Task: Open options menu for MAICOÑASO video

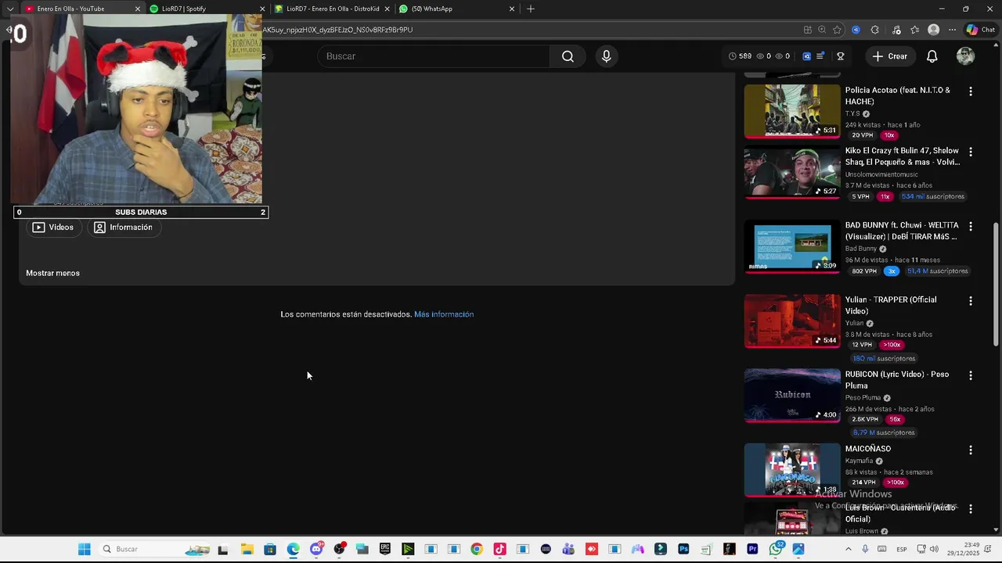Action: [971, 450]
